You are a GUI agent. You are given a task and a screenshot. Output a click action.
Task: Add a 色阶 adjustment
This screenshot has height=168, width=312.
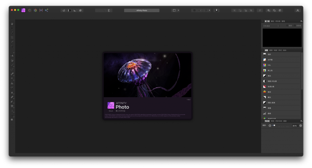point(281,54)
